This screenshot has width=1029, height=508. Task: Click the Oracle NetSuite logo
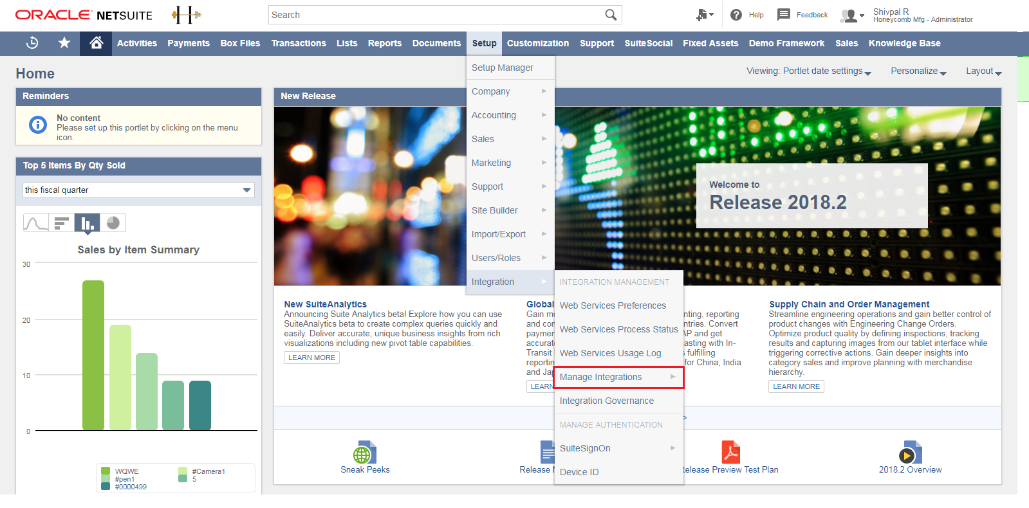(x=84, y=15)
